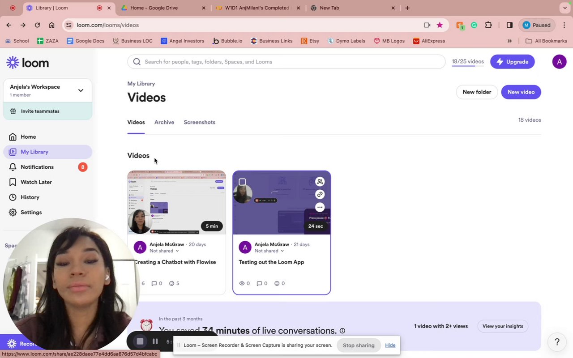Toggle the browser side panel icon
The height and width of the screenshot is (358, 573).
pyautogui.click(x=509, y=25)
